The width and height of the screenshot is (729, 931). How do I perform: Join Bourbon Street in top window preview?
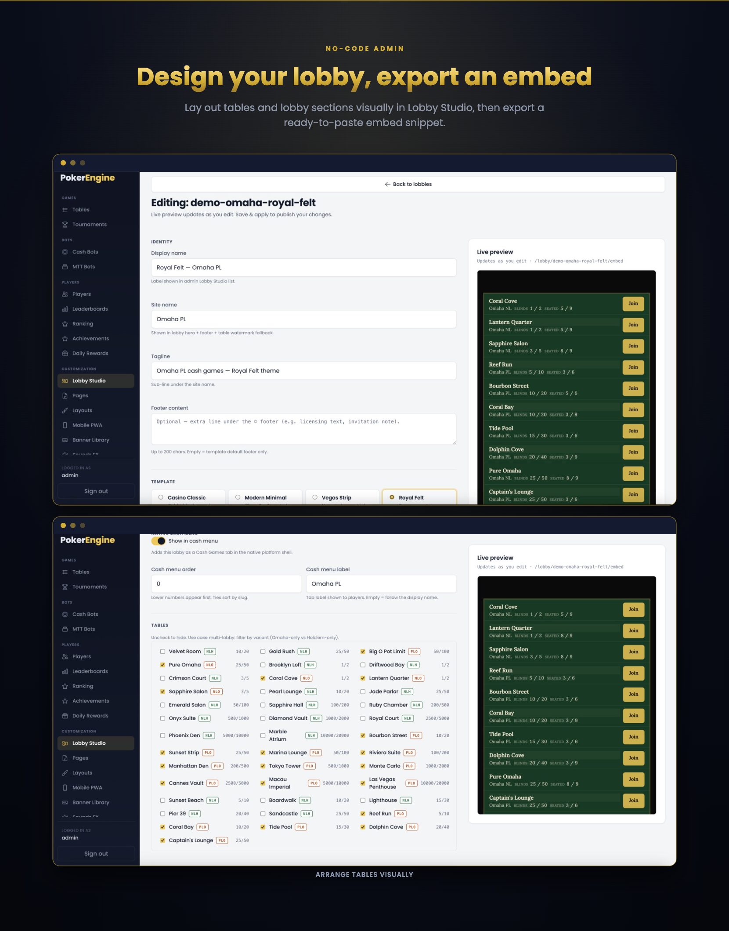(x=633, y=388)
